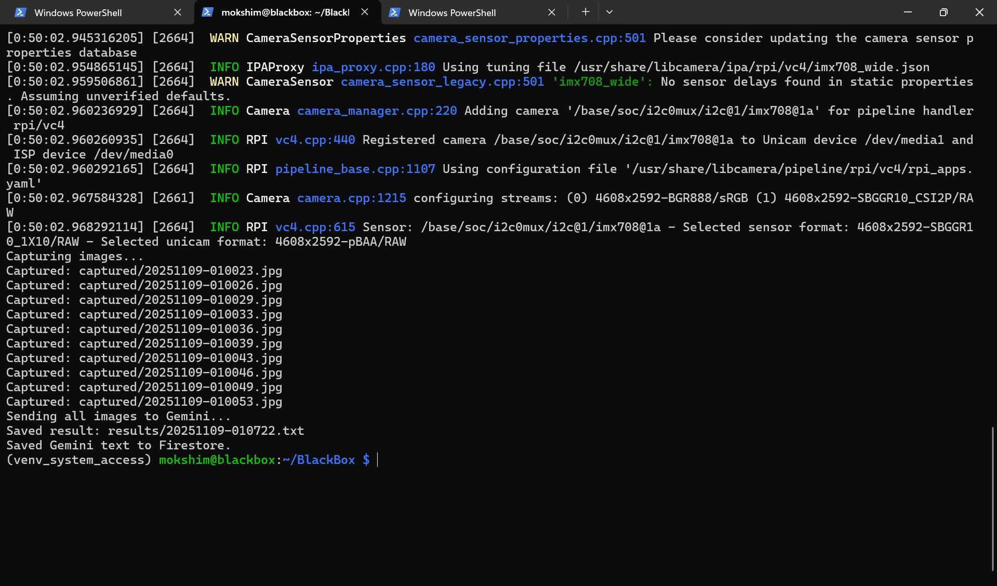
Task: Click 'Saved Gemini text to Firestore.' line
Action: [118, 445]
